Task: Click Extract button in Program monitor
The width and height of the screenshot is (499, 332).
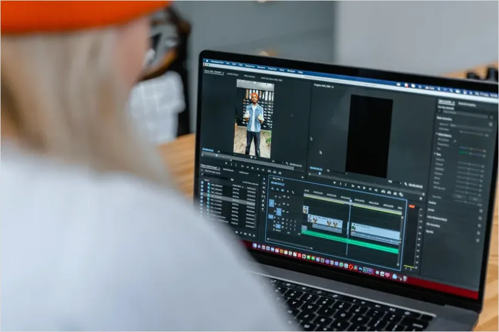Action: pyautogui.click(x=389, y=192)
